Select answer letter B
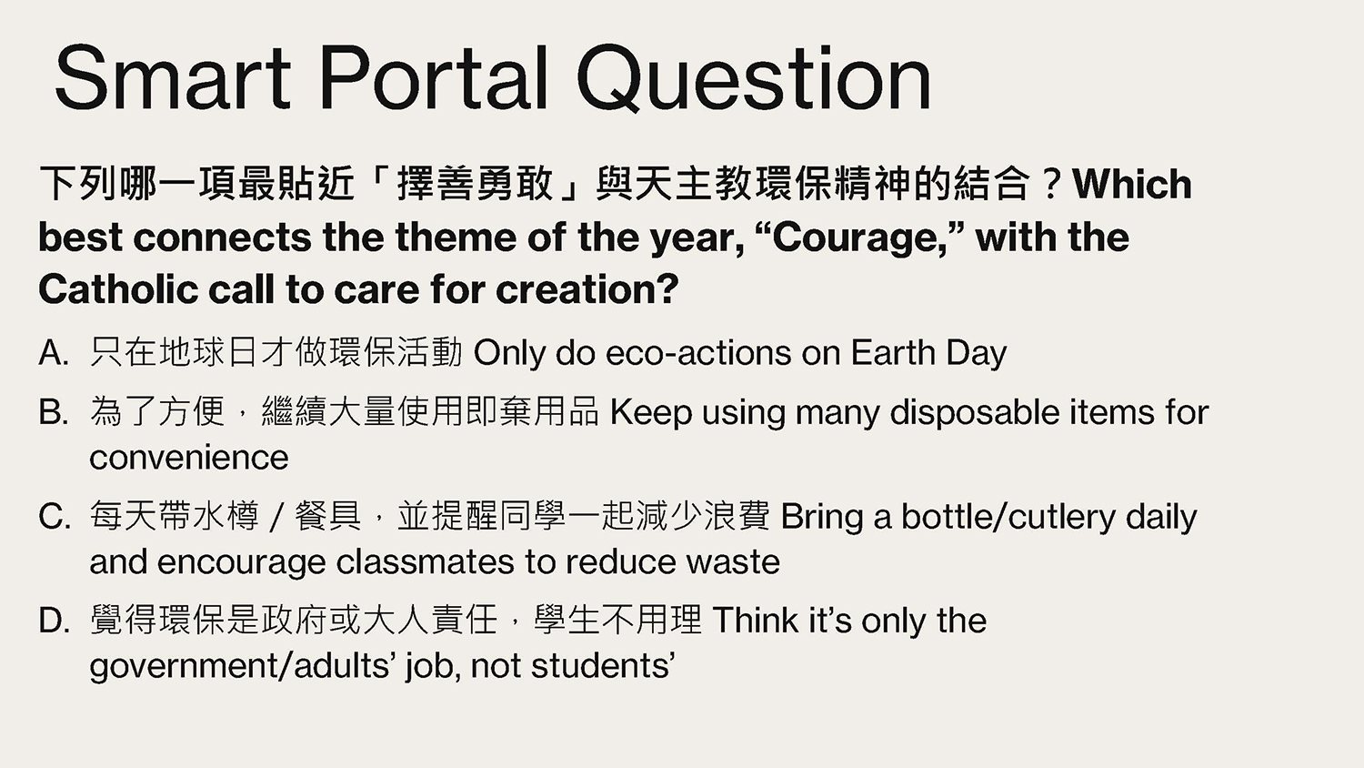 (x=54, y=412)
